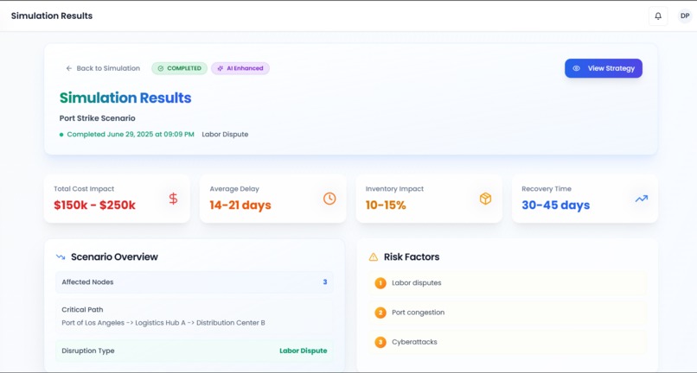Click the 14-21 days delay value

point(240,205)
